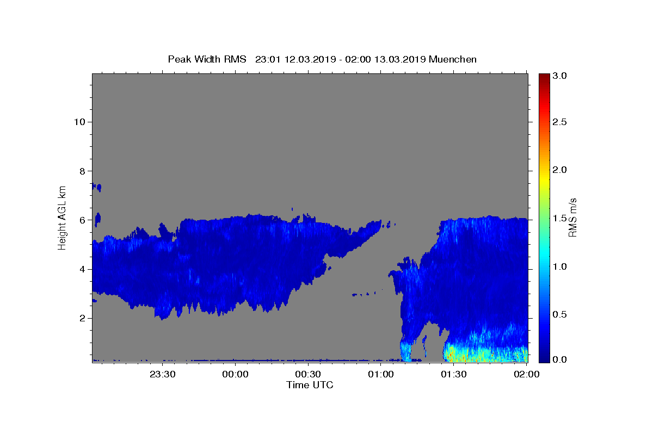Viewport: 653px width, 435px height.
Task: Click the colorbar value 0.0
Action: pyautogui.click(x=560, y=359)
